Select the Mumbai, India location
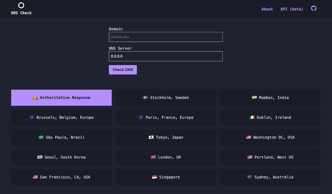Screen dimensions: 332x194 point(270,98)
